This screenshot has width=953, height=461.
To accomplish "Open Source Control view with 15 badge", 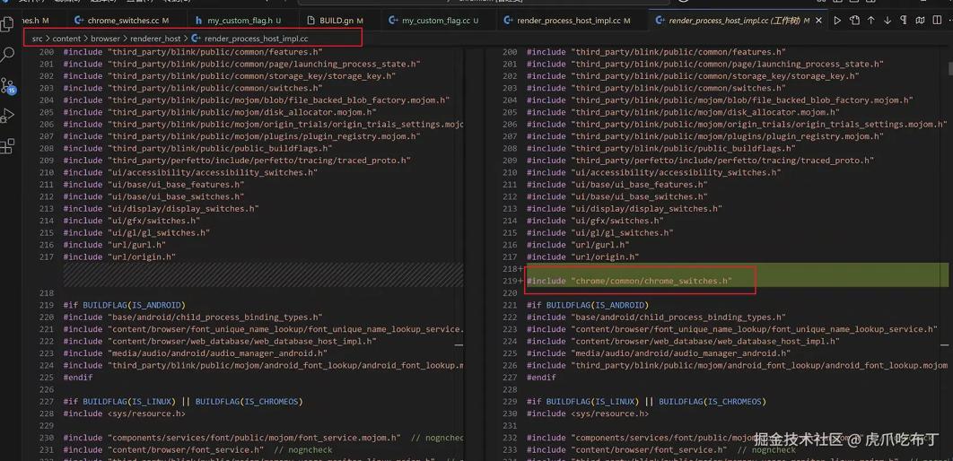I will pos(7,85).
